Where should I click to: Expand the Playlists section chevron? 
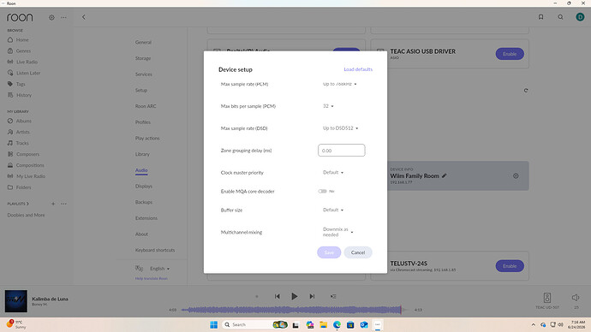[x=27, y=204]
